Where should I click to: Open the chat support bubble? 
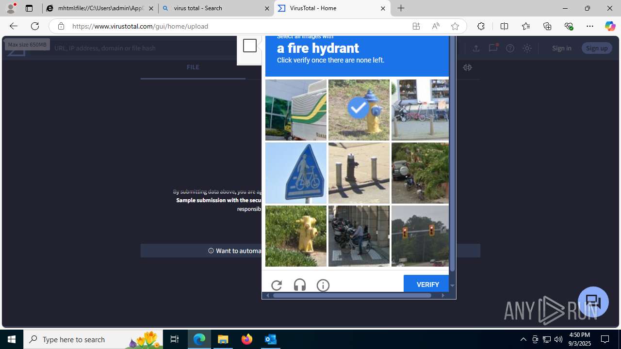click(x=593, y=301)
